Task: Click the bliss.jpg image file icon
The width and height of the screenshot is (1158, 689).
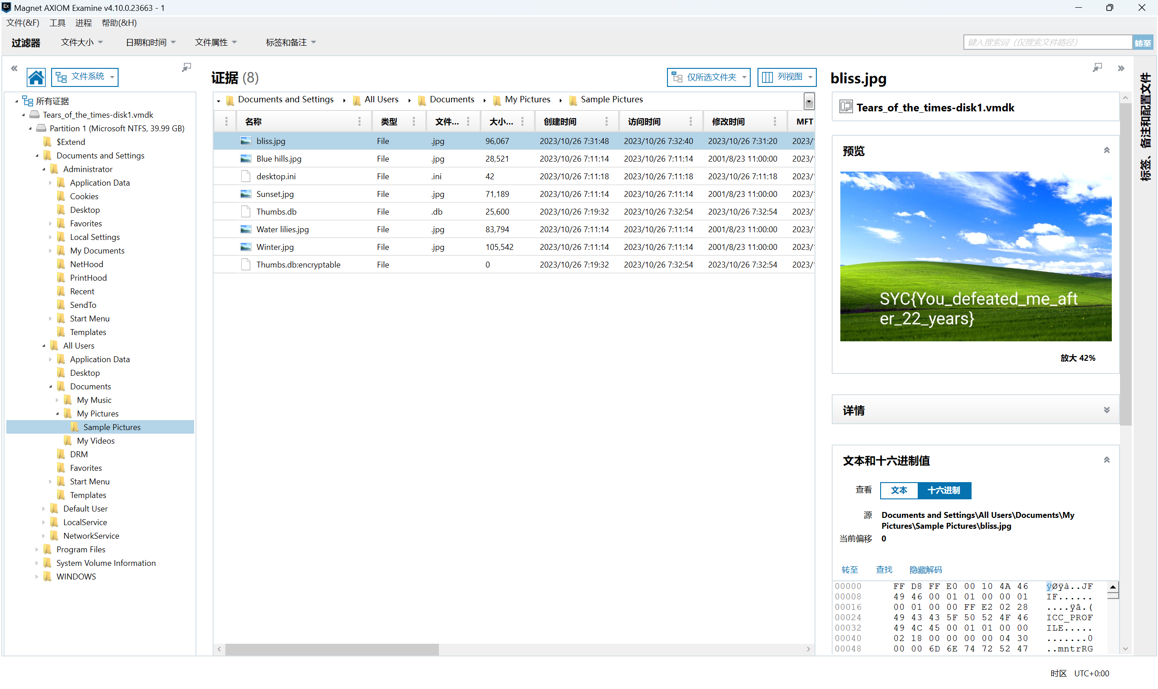Action: click(x=246, y=141)
